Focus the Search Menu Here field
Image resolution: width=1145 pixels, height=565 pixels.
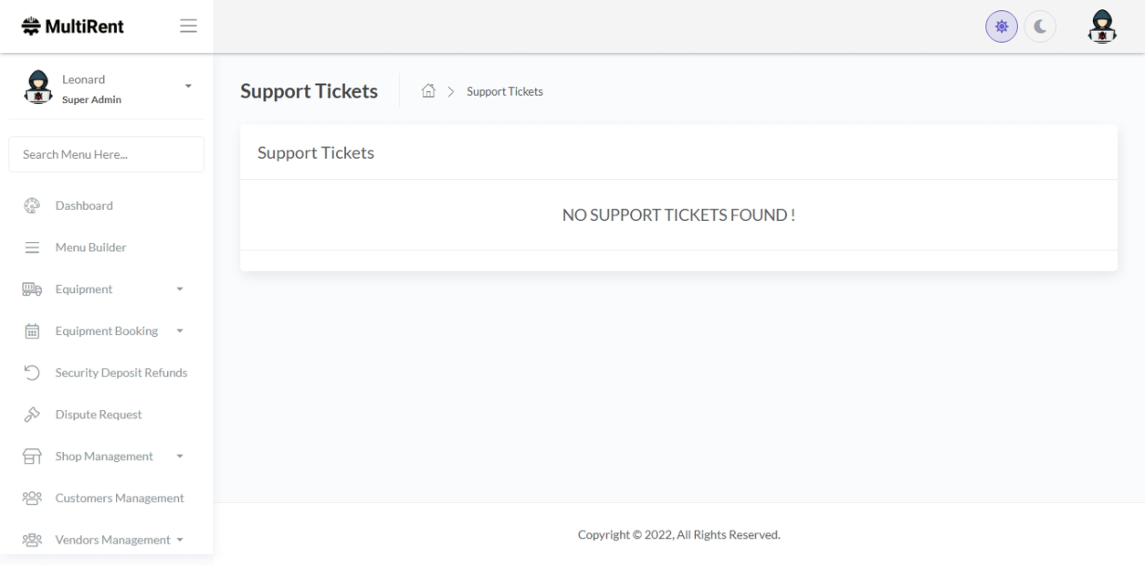coord(106,154)
